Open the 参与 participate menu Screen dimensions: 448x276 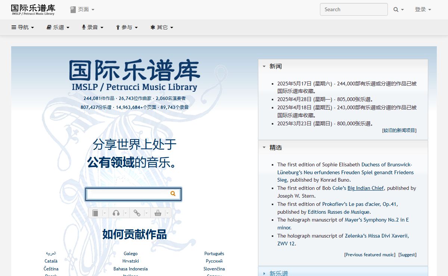click(x=127, y=27)
